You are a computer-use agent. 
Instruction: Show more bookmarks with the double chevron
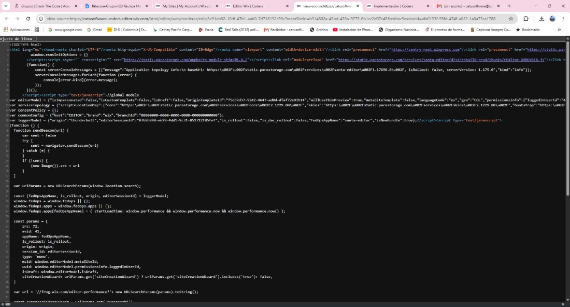point(559,30)
